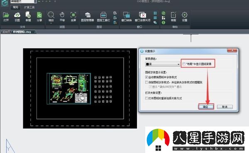Click the colorful drawing thumbnail in the layout
Image resolution: width=249 pixels, height=153 pixels.
point(69,88)
